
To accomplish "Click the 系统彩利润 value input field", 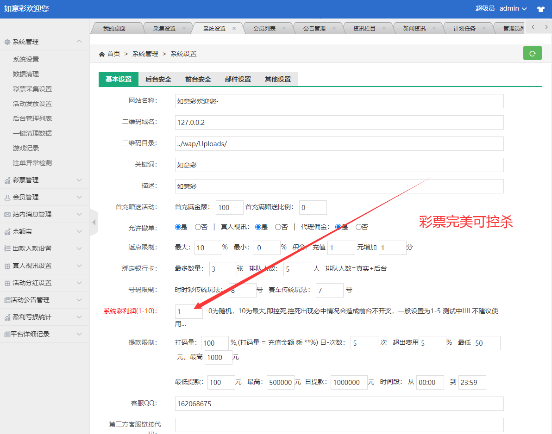I will pyautogui.click(x=188, y=312).
